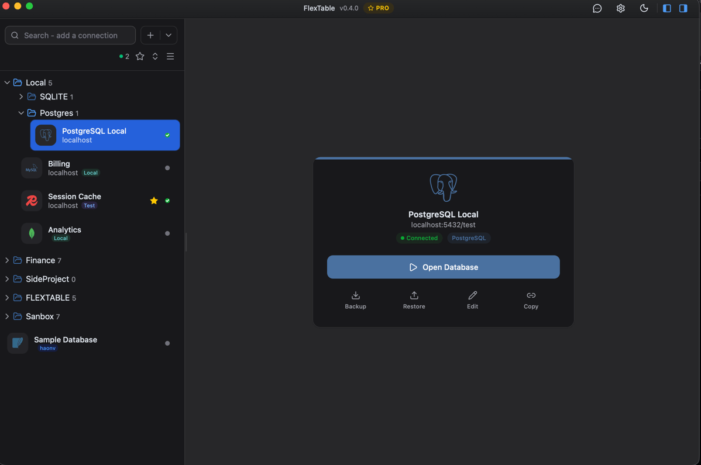Click the plus add connection button
The height and width of the screenshot is (465, 701).
click(150, 35)
